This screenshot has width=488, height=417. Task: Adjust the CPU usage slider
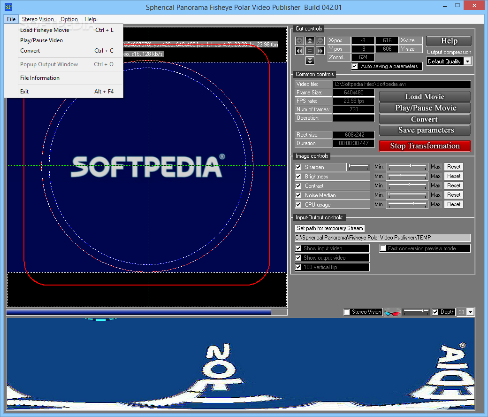point(407,204)
